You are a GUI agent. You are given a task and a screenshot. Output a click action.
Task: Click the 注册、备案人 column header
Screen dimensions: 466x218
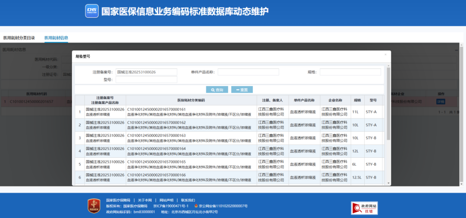[x=273, y=100]
